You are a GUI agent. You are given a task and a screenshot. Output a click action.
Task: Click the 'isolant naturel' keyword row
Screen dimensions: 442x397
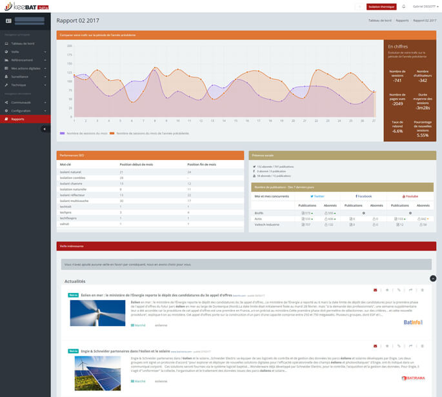pos(150,172)
